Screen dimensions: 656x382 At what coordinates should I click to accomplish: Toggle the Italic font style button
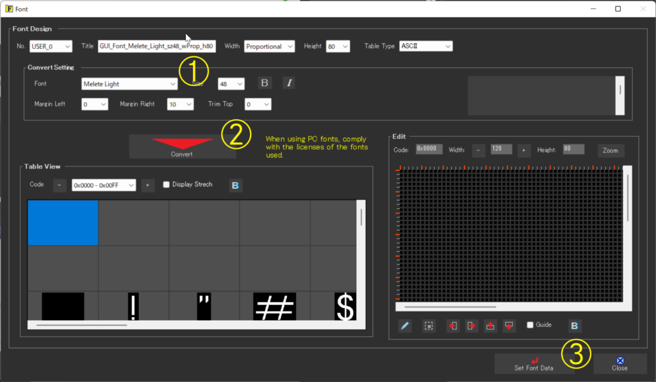pos(289,83)
